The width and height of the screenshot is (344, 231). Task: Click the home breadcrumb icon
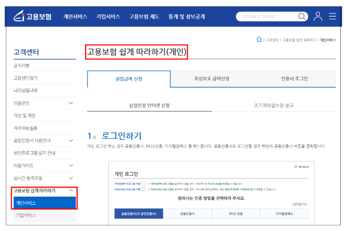[x=259, y=39]
